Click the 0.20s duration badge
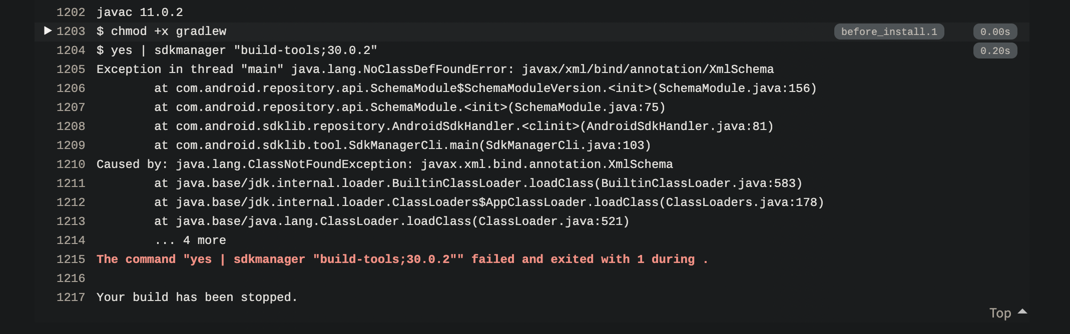The image size is (1070, 334). 995,50
